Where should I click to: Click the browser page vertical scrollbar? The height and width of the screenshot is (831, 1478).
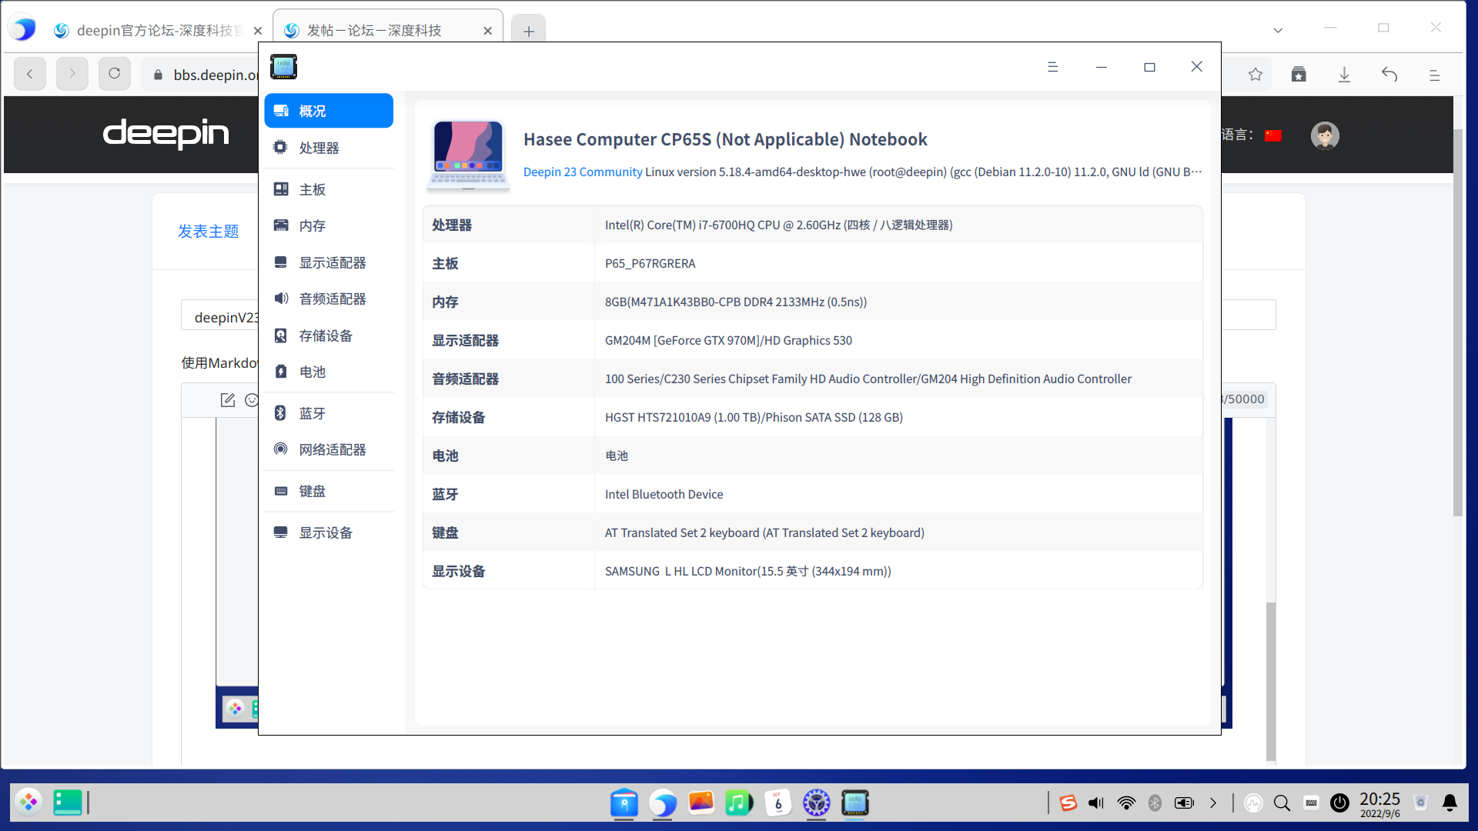click(1457, 323)
